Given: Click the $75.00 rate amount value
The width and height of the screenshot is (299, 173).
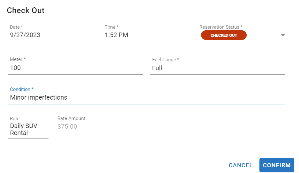Looking at the screenshot, I should tap(67, 126).
